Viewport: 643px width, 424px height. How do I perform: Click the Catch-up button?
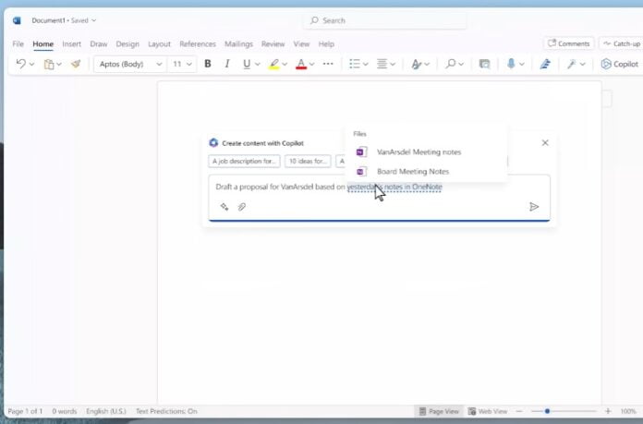(622, 43)
